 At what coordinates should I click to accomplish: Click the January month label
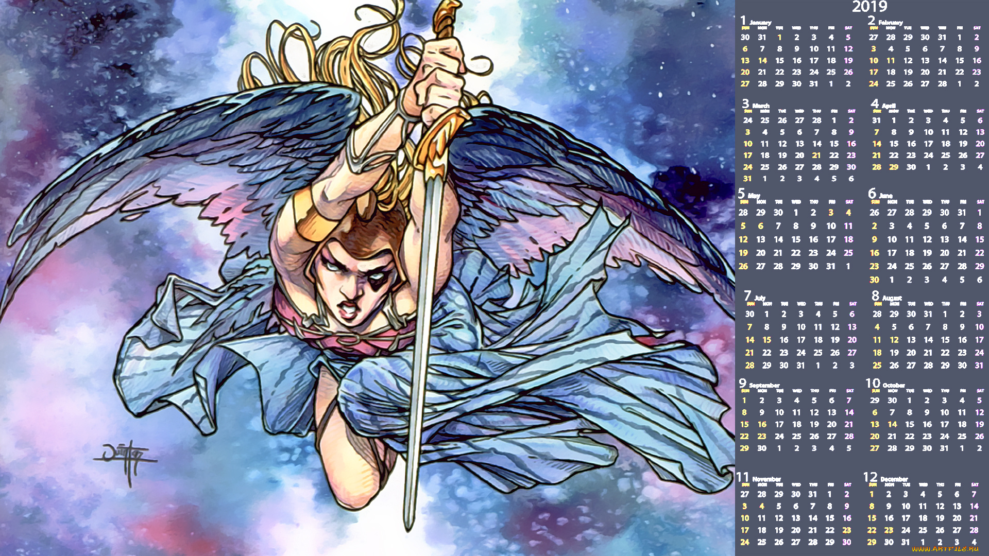pos(760,23)
